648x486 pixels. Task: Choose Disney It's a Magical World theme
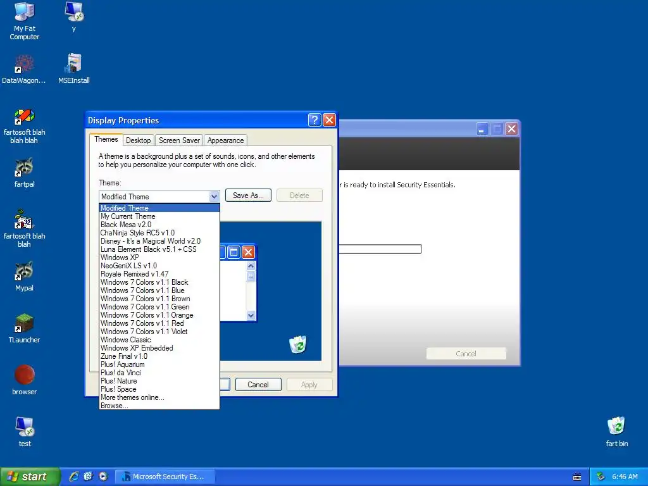(x=159, y=241)
